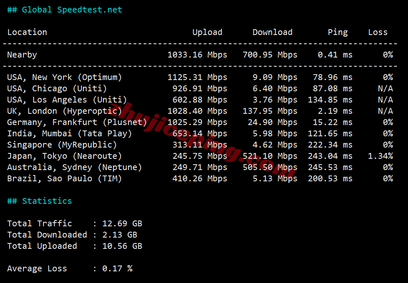Select the Download column header

(272, 32)
